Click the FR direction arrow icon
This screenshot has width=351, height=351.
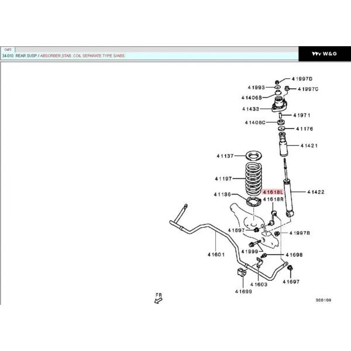[157, 299]
